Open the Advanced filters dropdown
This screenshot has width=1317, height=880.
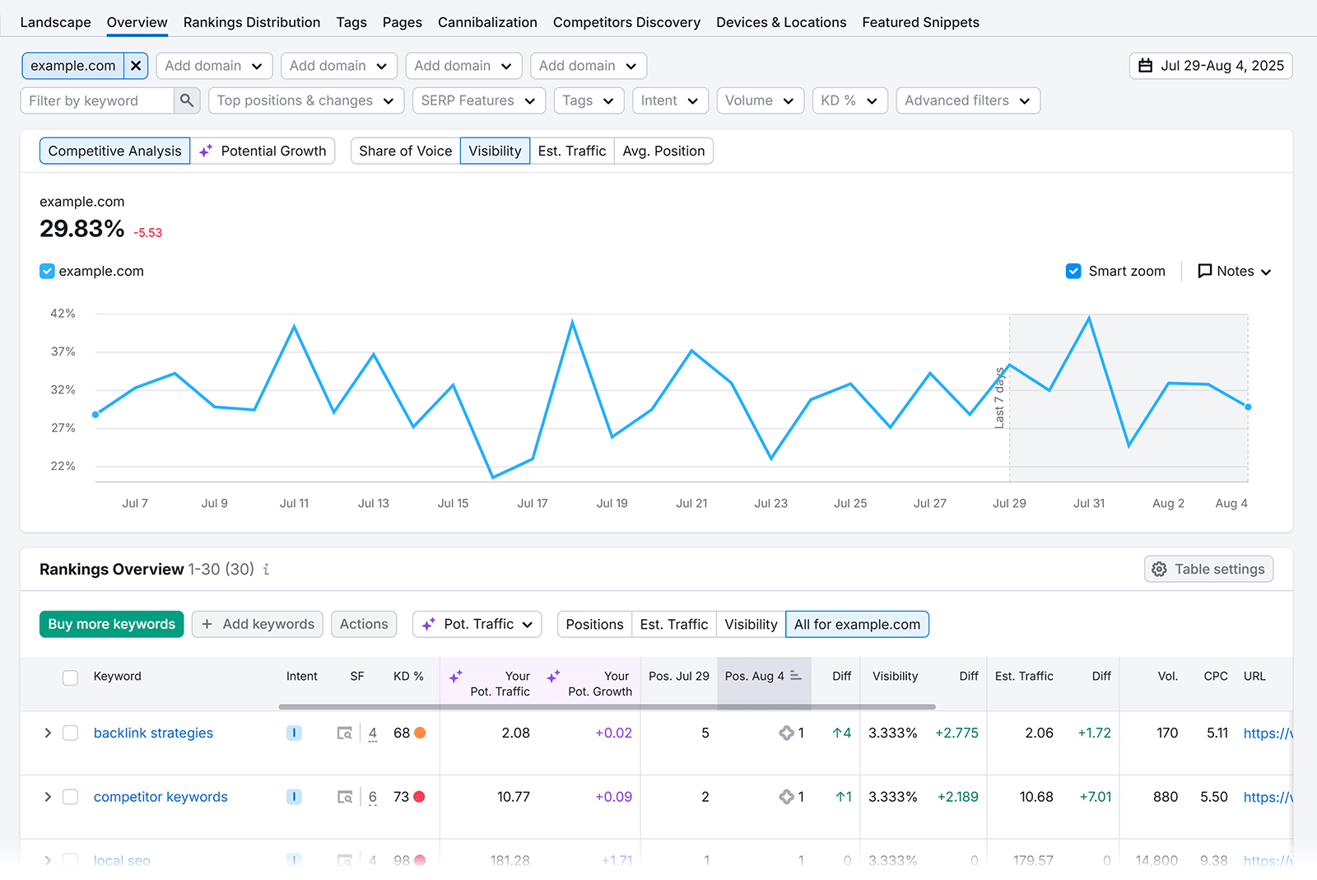[968, 100]
